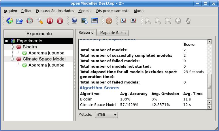Click the 'E' edit pencil icon

pos(133,21)
